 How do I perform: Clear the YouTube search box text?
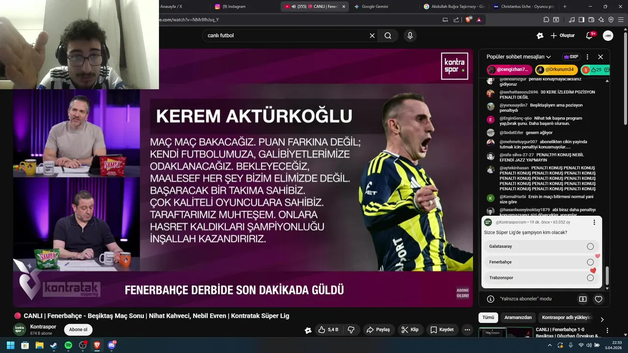coord(372,35)
